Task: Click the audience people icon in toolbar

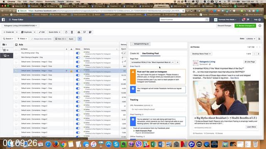Action: pos(79,32)
